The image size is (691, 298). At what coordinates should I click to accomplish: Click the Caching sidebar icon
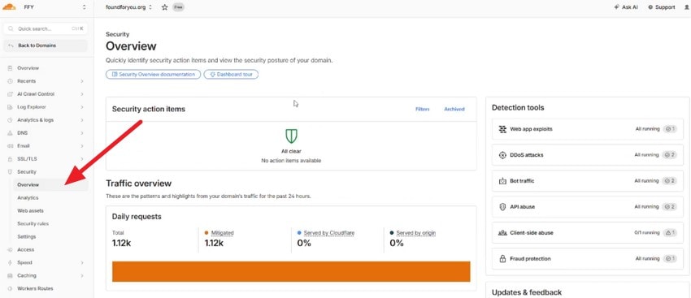pyautogui.click(x=10, y=275)
